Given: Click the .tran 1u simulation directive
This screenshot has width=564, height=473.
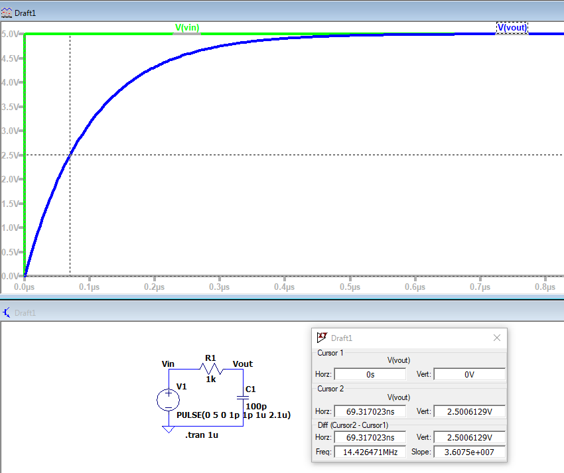Looking at the screenshot, I should (202, 435).
